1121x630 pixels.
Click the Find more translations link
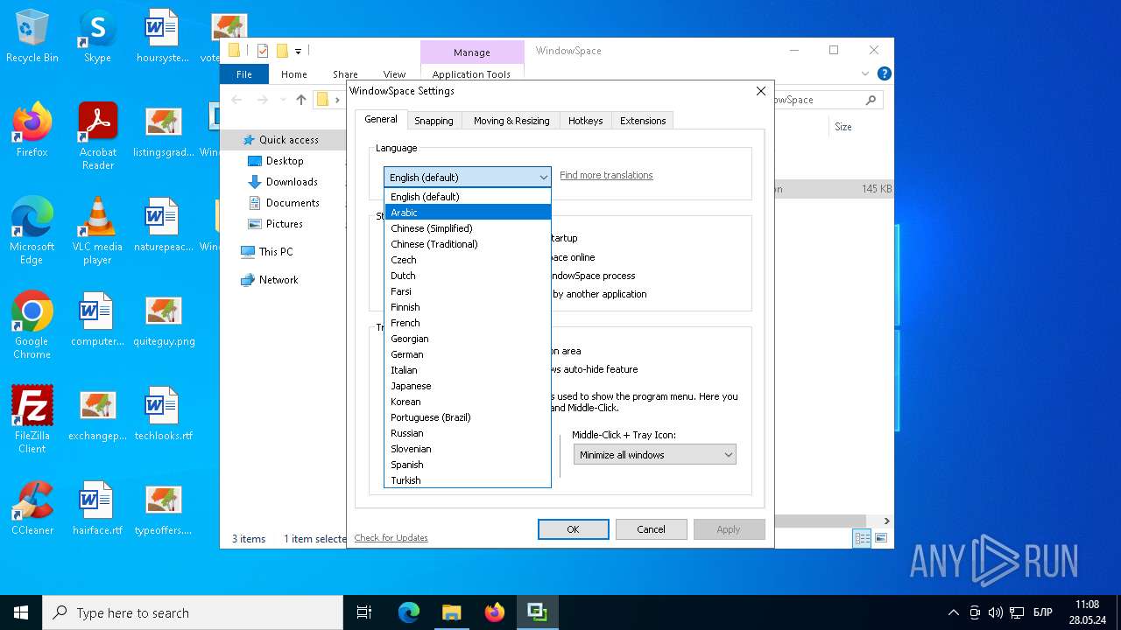[606, 175]
